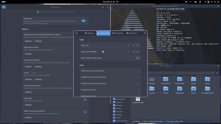This screenshot has width=221, height=124.
Task: Click the network icon in top bar
Action: (x=212, y=2)
